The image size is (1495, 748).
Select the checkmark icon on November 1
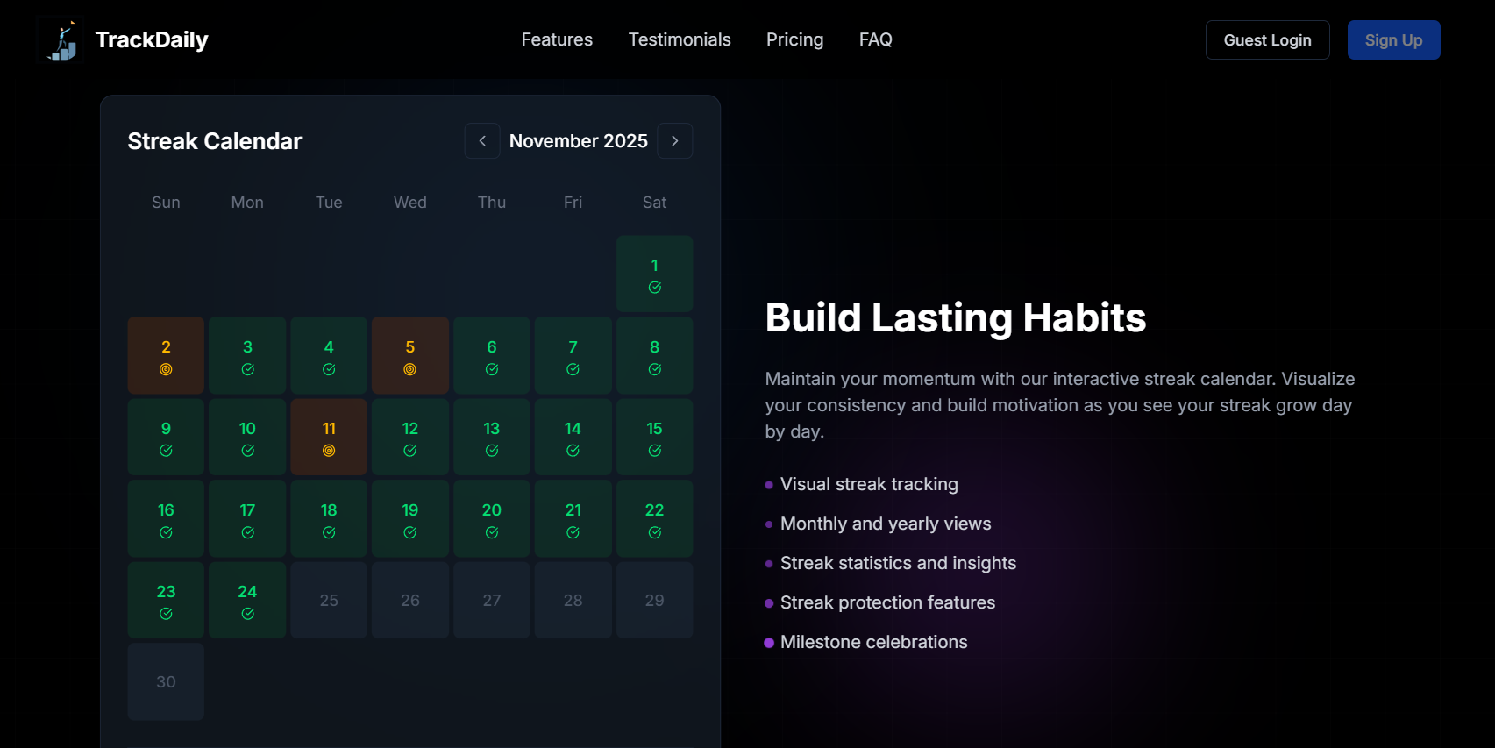[x=654, y=287]
